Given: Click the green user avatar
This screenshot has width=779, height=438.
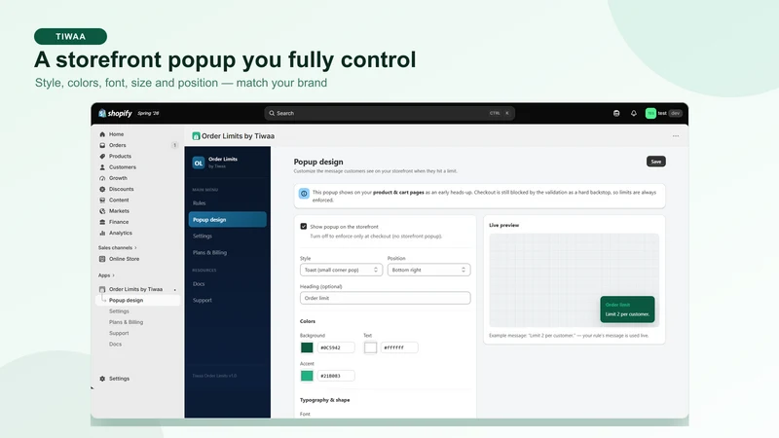Looking at the screenshot, I should 650,113.
